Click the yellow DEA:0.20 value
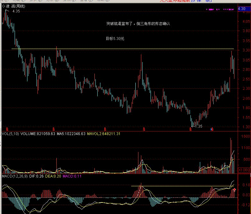This screenshot has height=214, width=251. pos(53,176)
